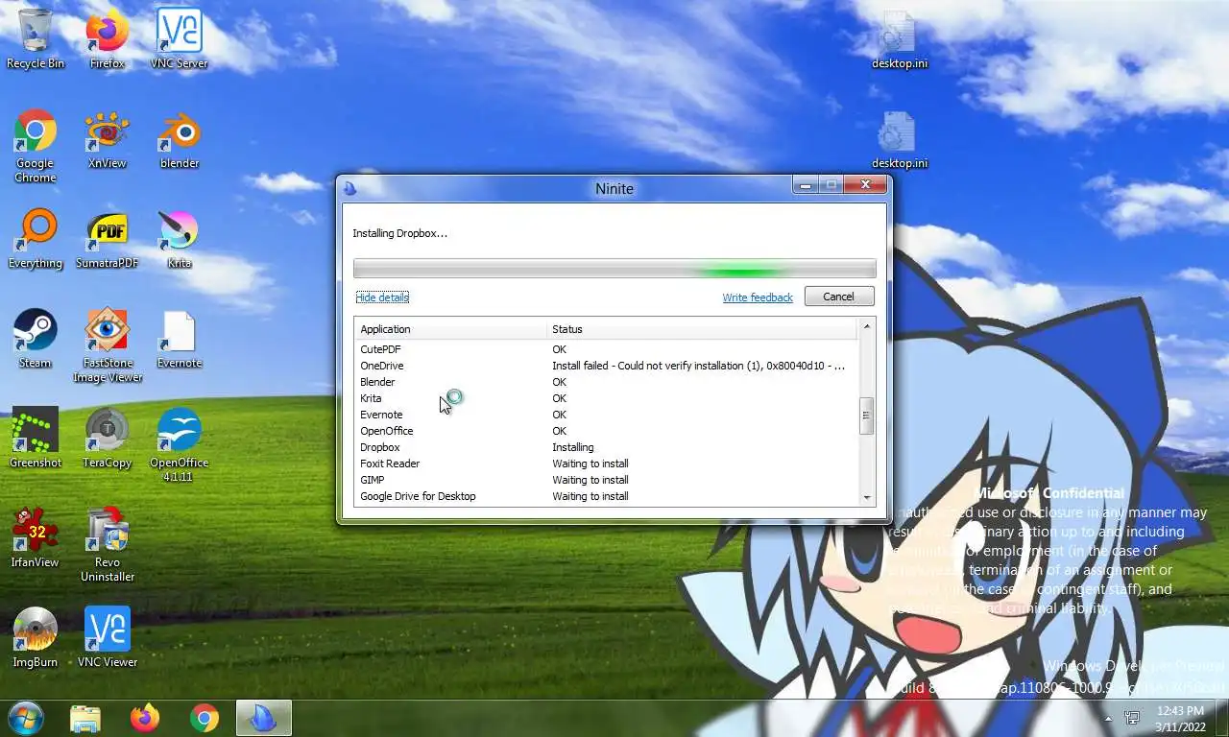Open the Revo Uninstaller desktop shortcut
This screenshot has height=737, width=1229.
click(x=108, y=545)
